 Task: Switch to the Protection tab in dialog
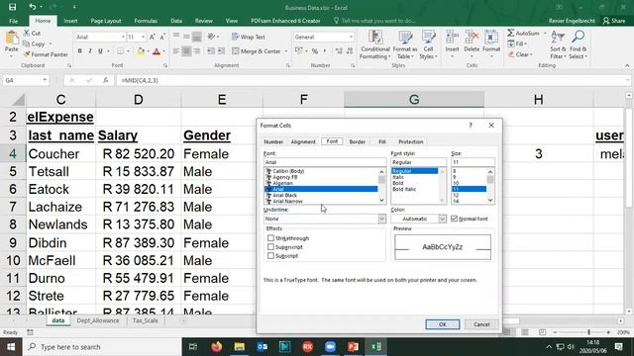click(x=411, y=141)
